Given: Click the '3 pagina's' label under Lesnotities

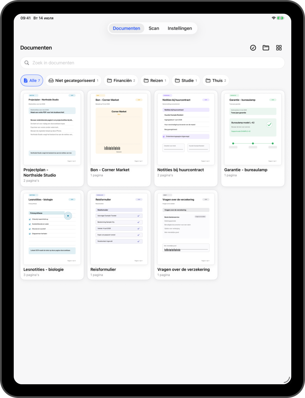Looking at the screenshot, I should click(31, 275).
